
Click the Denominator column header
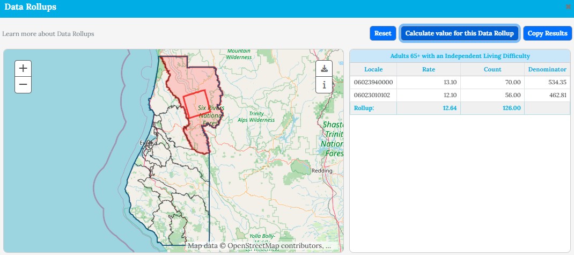click(547, 69)
